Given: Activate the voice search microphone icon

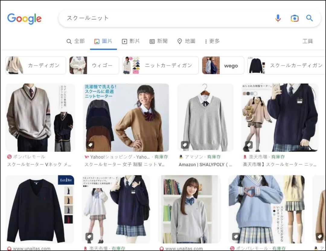Looking at the screenshot, I should (278, 18).
